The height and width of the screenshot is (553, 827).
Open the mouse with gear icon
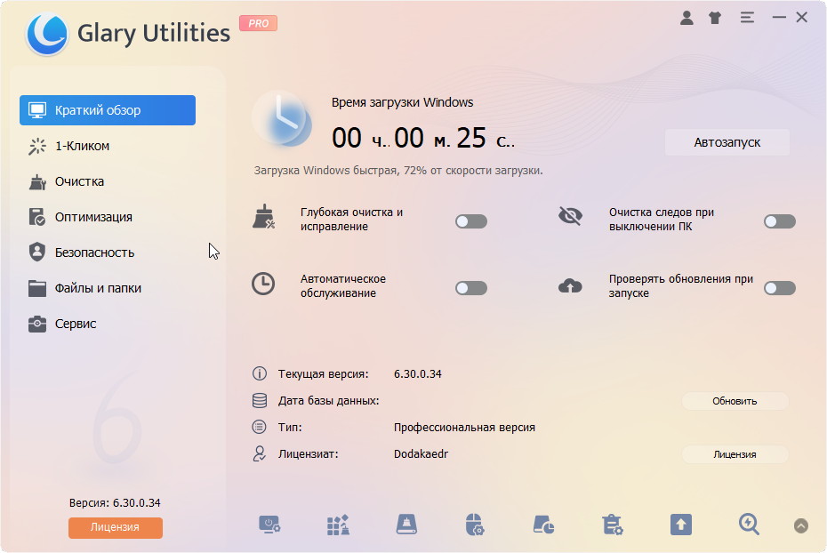(x=475, y=525)
